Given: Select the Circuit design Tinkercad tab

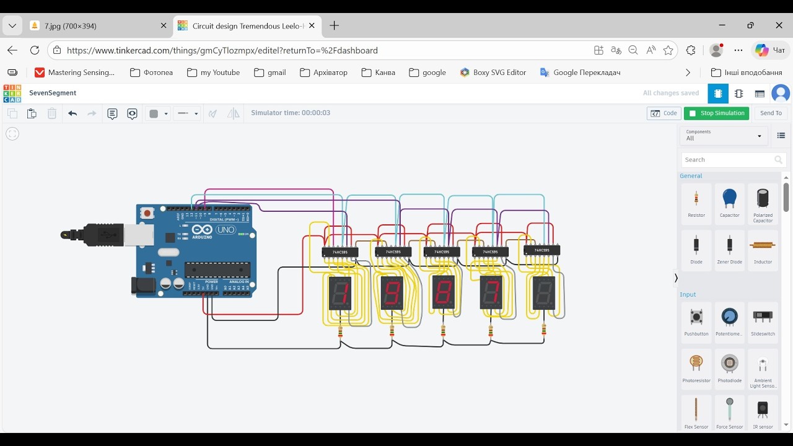Looking at the screenshot, I should (x=247, y=26).
